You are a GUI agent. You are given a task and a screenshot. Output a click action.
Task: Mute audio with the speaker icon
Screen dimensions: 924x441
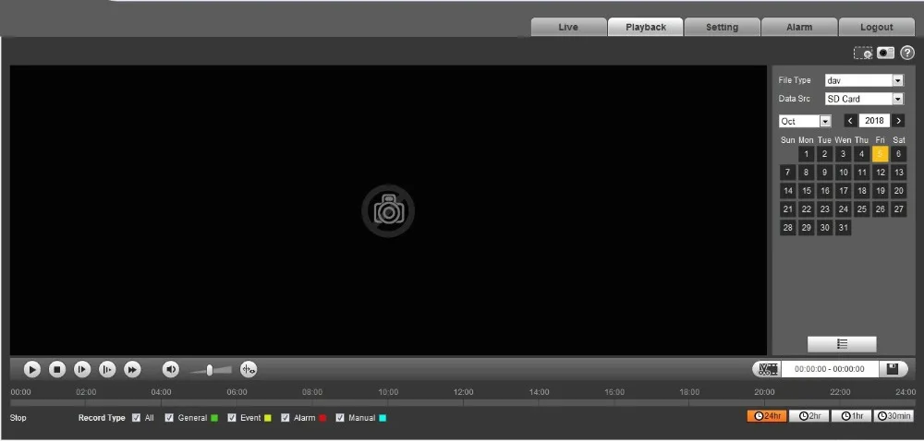[171, 369]
